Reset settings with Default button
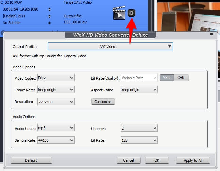 [x=31, y=160]
